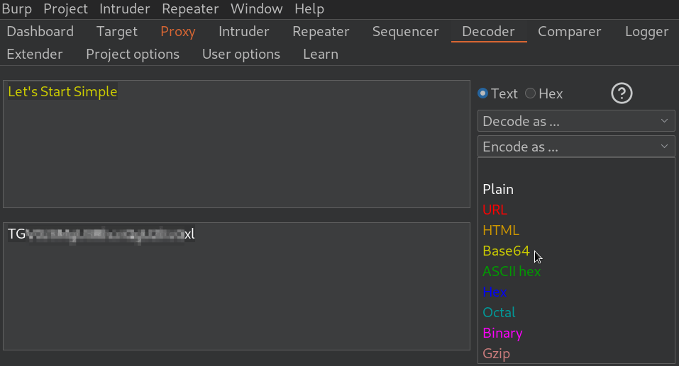Click the Decode as dropdown chevron
The image size is (679, 366).
[664, 121]
